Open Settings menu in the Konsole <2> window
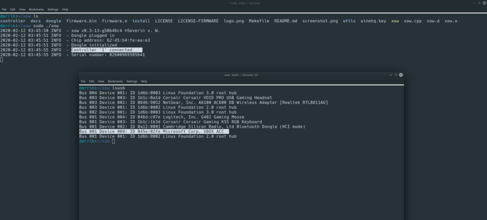The width and height of the screenshot is (487, 220). coord(132,81)
